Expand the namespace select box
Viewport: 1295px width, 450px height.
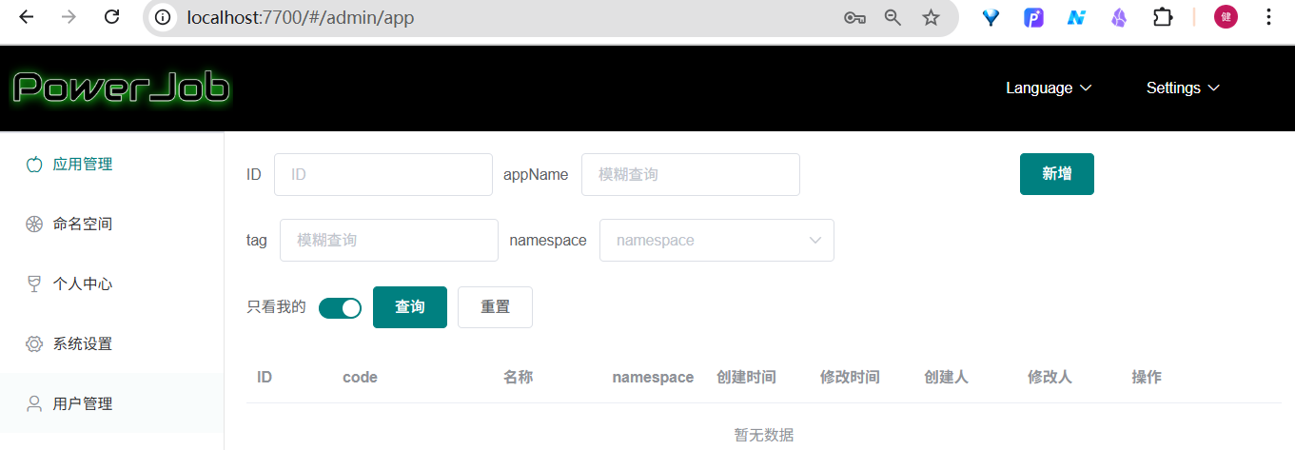(716, 240)
